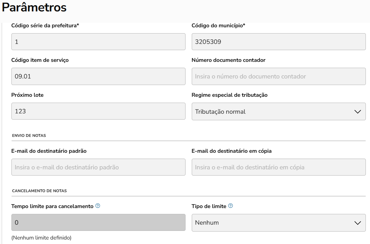Click the CANCELAMENTO DE NOTAS section header
Image resolution: width=370 pixels, height=244 pixels.
point(39,191)
